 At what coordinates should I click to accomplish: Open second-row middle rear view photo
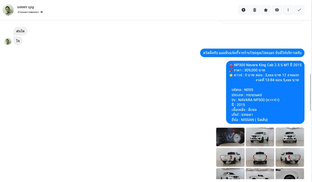point(260,157)
